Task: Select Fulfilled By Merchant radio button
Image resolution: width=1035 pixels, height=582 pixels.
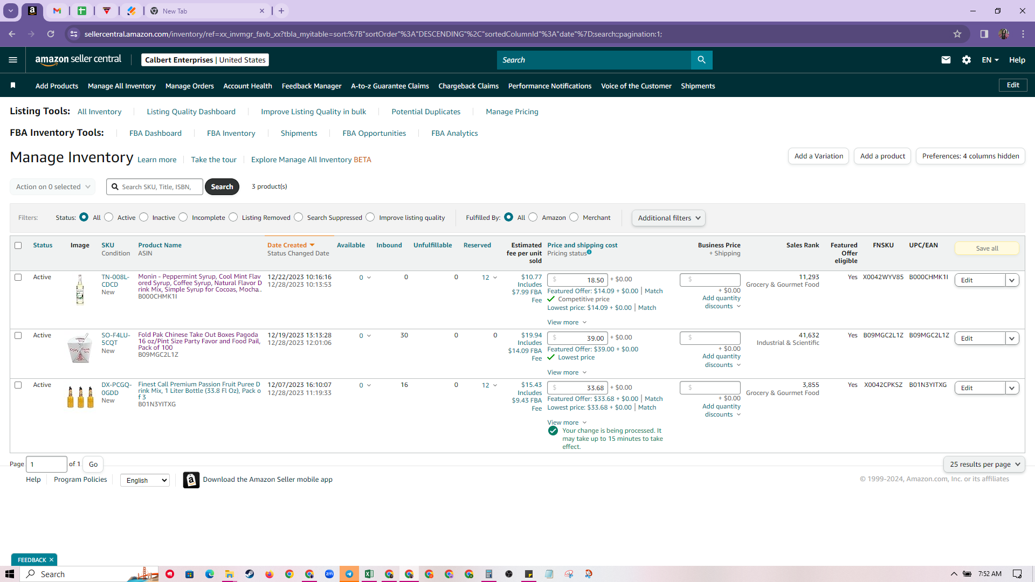Action: [574, 217]
